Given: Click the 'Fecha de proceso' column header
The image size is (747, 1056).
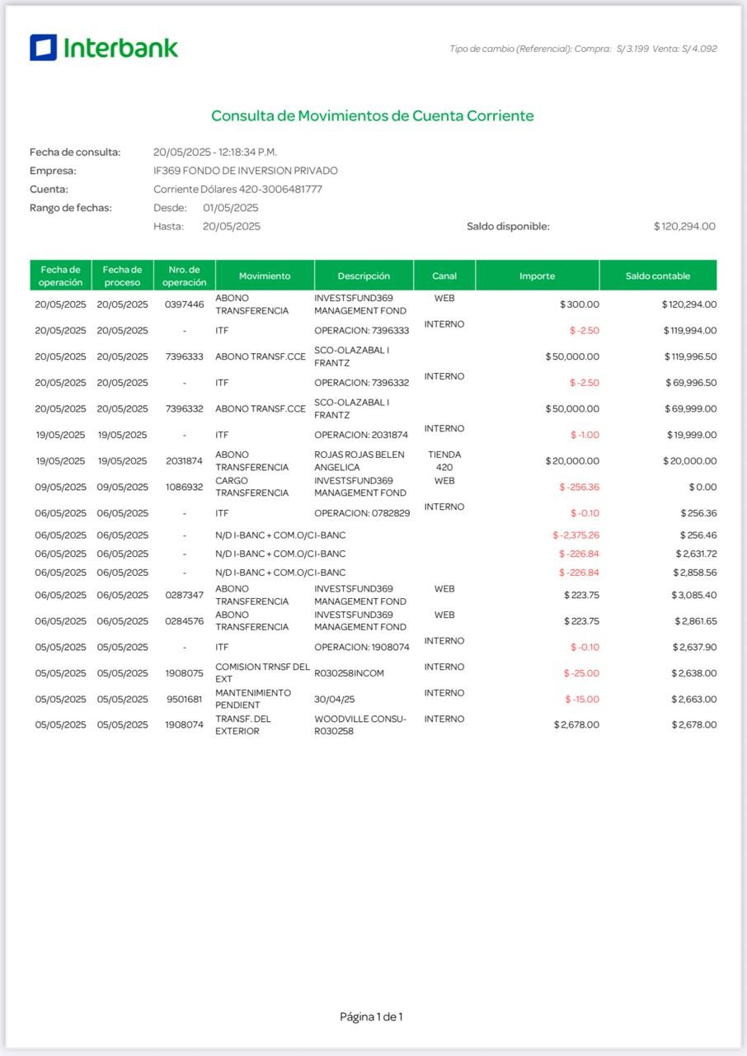Looking at the screenshot, I should (122, 276).
